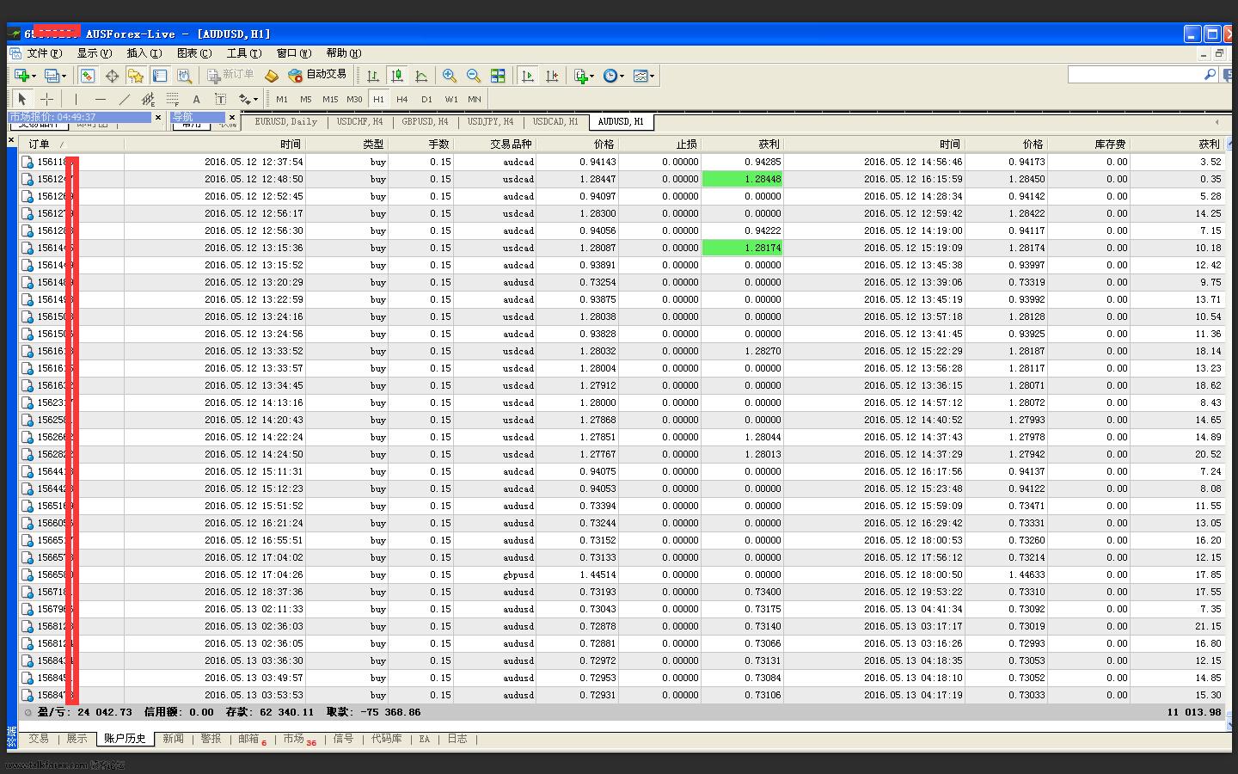The image size is (1238, 774).
Task: Toggle the chart shift icon
Action: point(552,76)
